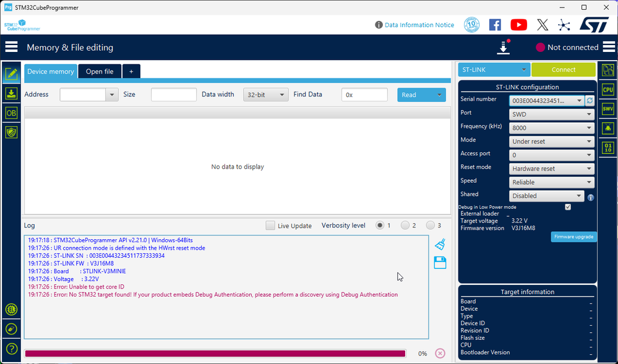Toggle the Live Update checkbox
This screenshot has height=364, width=618.
click(270, 226)
